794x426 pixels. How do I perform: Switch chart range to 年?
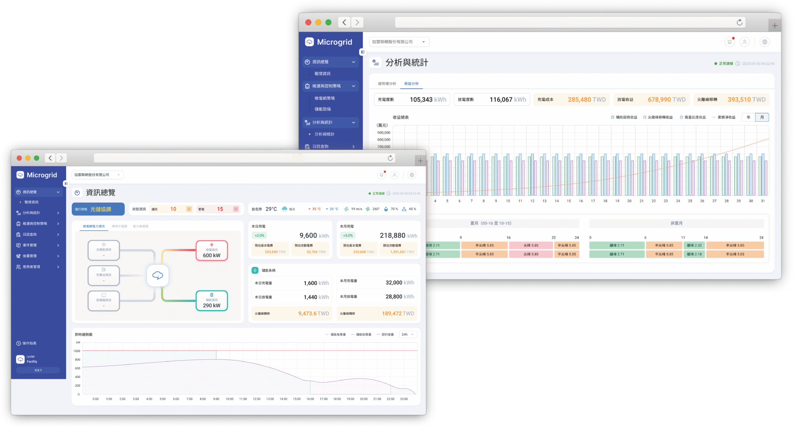(748, 117)
